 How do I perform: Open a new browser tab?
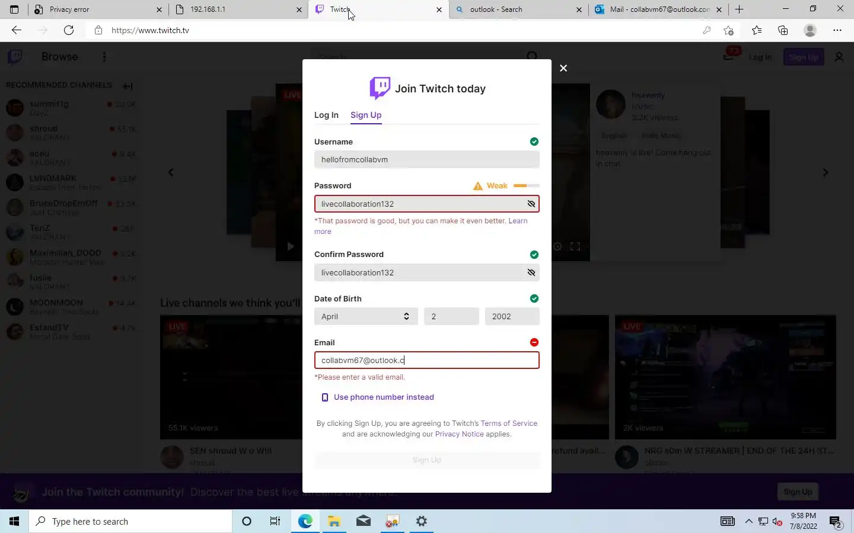[739, 9]
